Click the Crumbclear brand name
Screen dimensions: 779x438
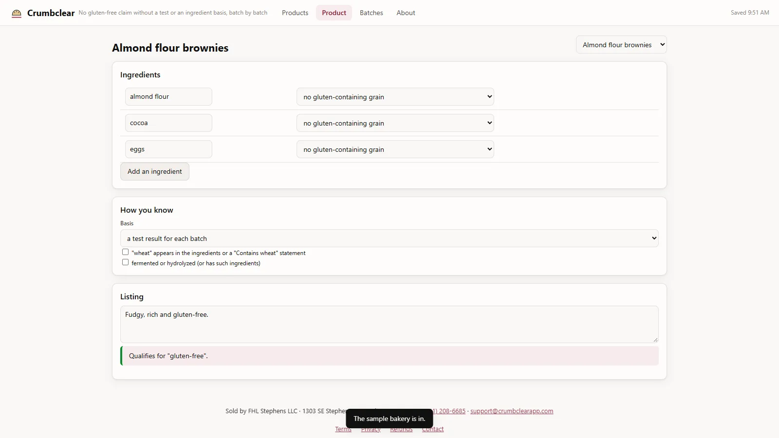(51, 13)
